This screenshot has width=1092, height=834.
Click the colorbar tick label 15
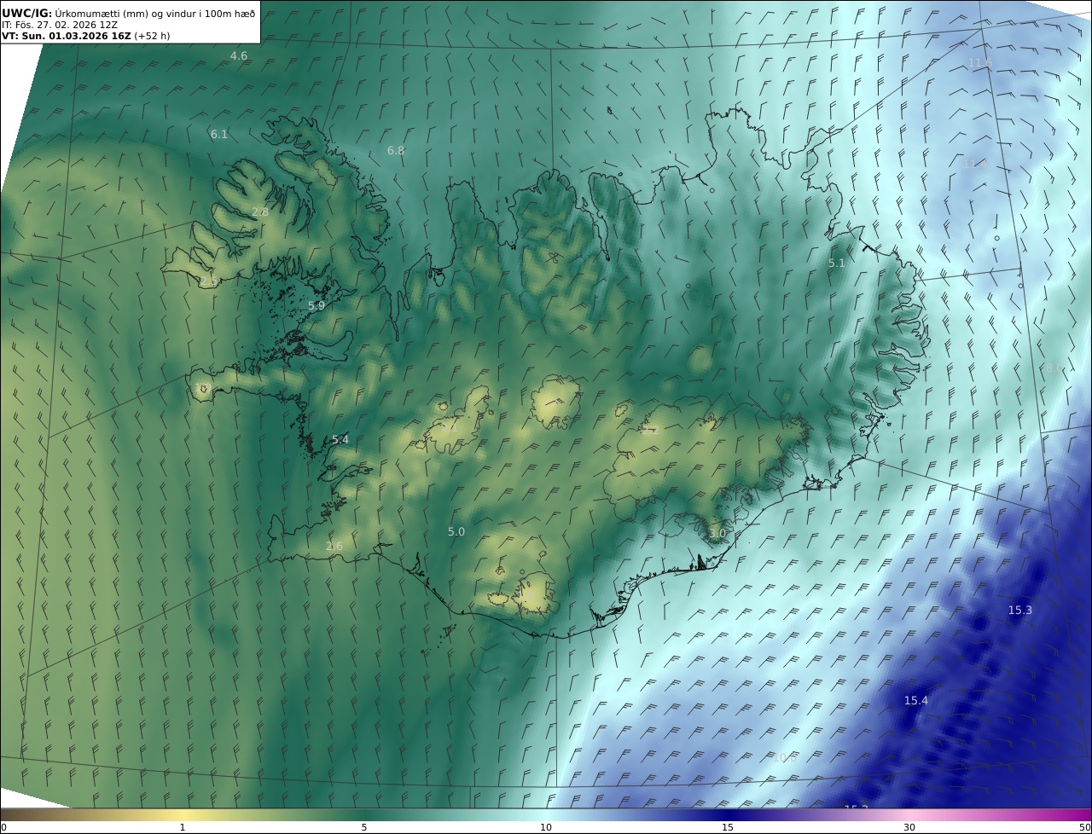(x=728, y=827)
